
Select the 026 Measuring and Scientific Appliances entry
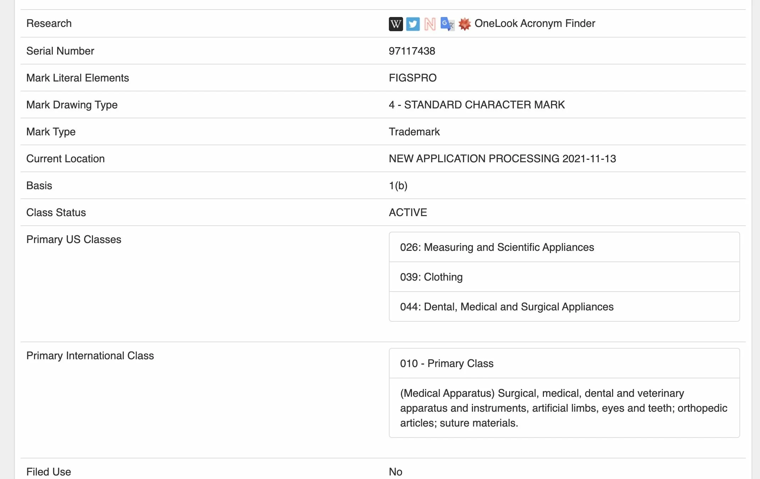click(x=564, y=247)
